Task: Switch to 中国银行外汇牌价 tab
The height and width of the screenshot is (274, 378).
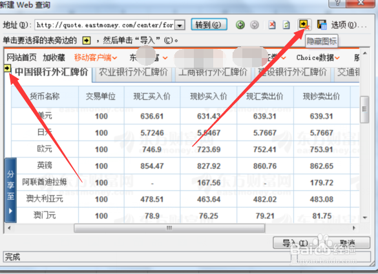Action: point(51,72)
